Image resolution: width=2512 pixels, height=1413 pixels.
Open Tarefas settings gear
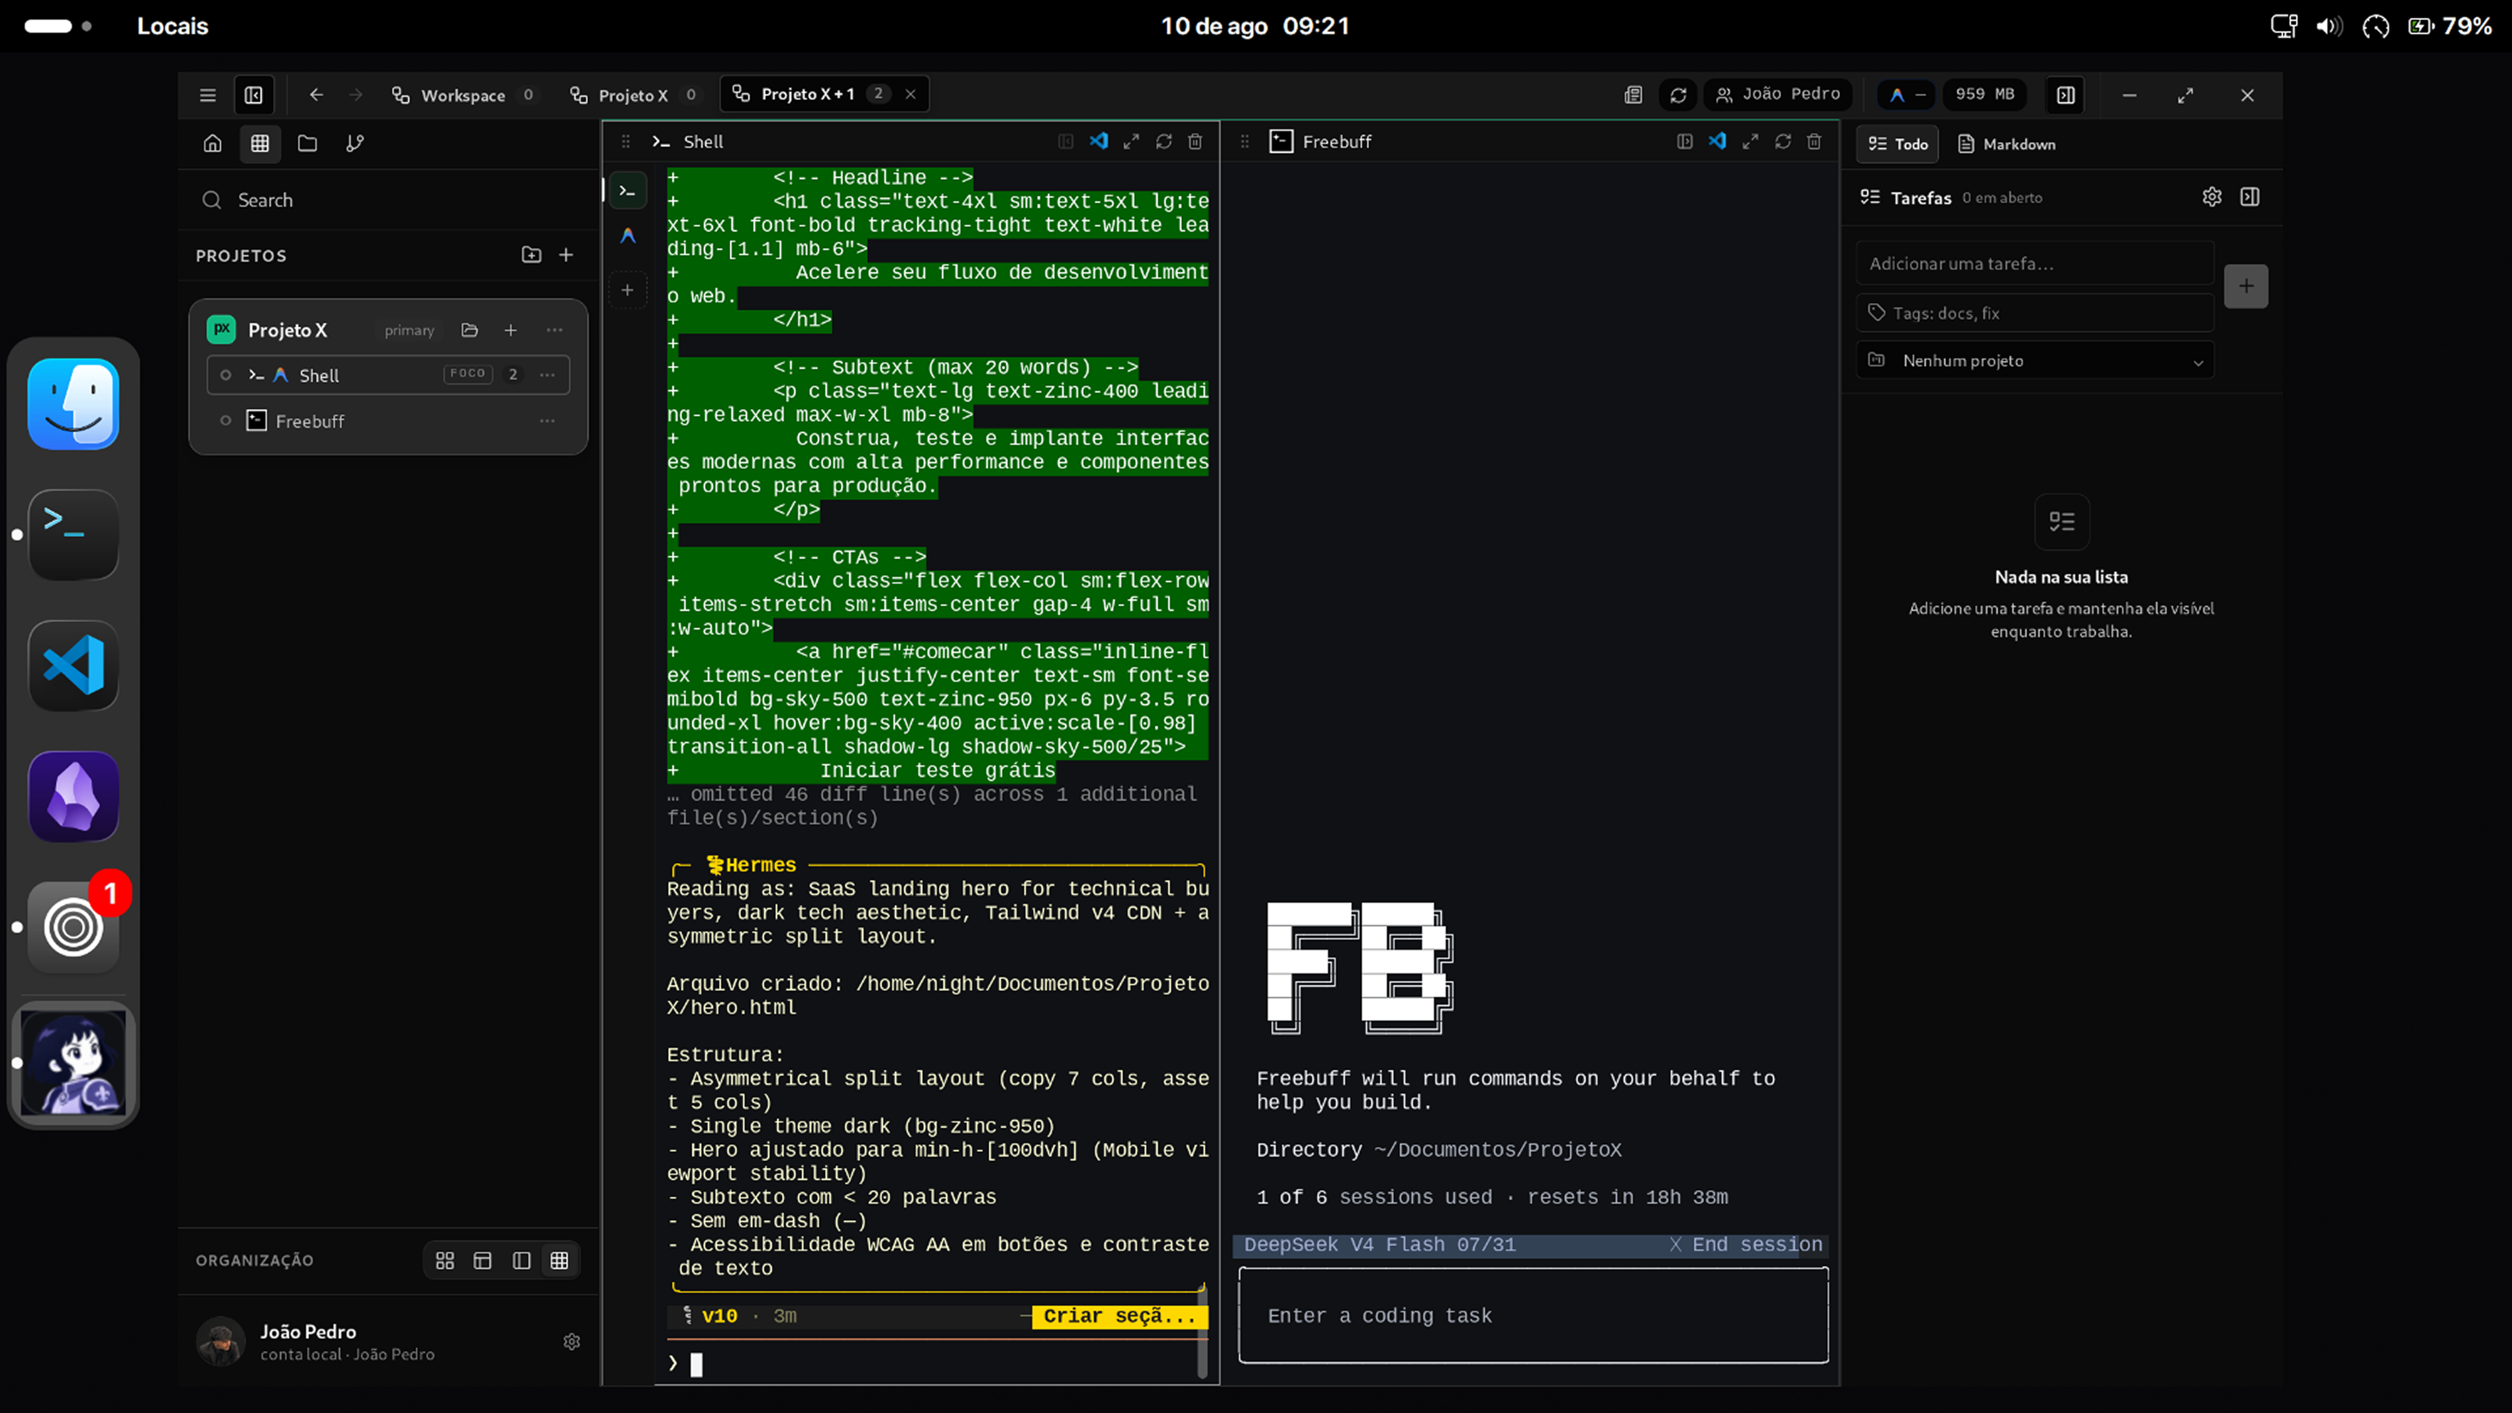(2212, 197)
